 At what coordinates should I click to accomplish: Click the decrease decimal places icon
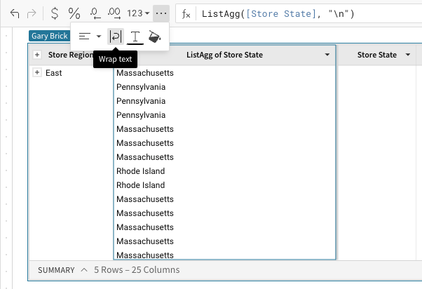[x=96, y=13]
